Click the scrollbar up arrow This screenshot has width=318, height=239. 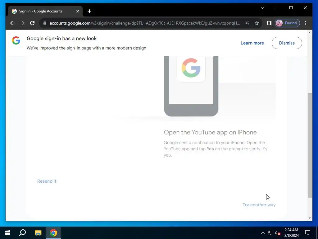point(310,33)
